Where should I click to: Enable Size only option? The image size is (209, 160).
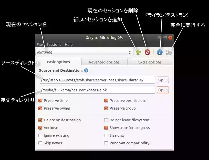(106, 135)
